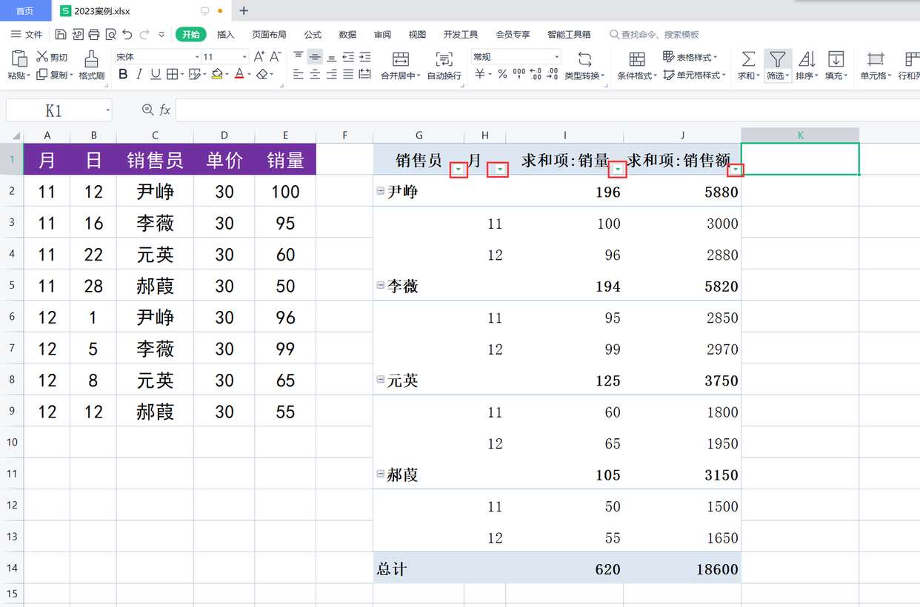Open the 求和项:销售额 header dropdown arrow
Image resolution: width=920 pixels, height=607 pixels.
736,170
